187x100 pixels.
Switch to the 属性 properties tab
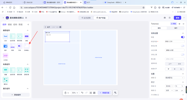159,28
